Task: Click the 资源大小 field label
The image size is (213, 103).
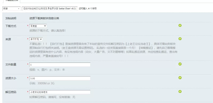Action: [11, 78]
